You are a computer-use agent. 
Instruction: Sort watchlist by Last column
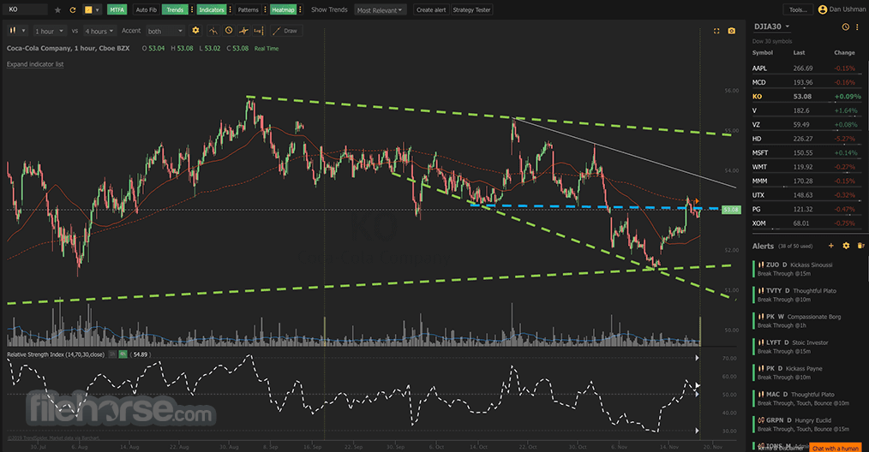(800, 52)
